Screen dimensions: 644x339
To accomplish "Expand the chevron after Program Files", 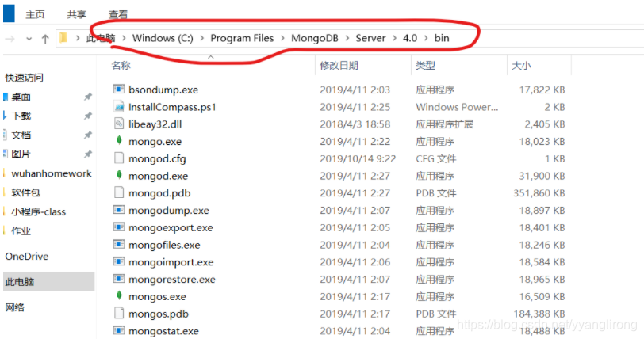I will pyautogui.click(x=282, y=38).
